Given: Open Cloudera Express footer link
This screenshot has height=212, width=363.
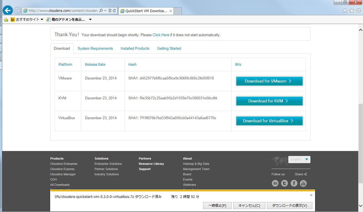Looking at the screenshot, I should pyautogui.click(x=62, y=169).
